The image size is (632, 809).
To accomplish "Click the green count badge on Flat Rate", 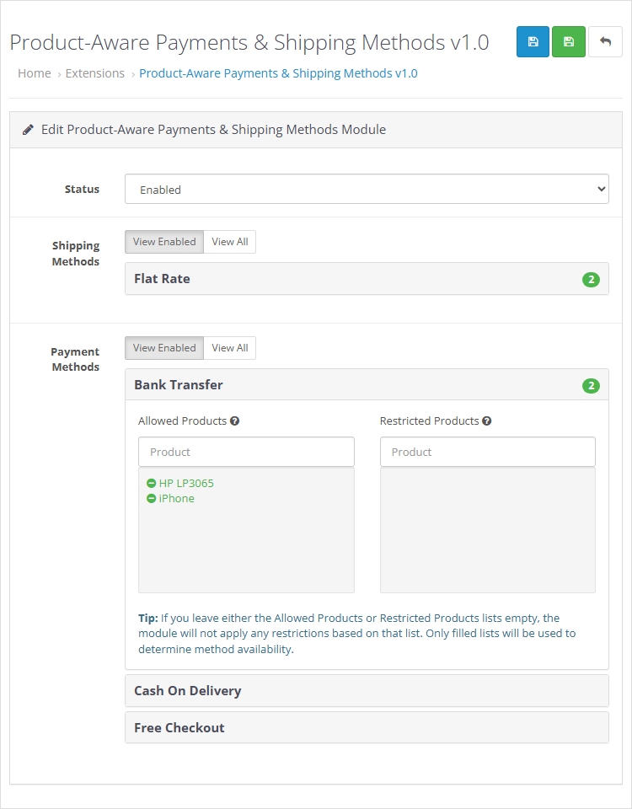I will 591,280.
